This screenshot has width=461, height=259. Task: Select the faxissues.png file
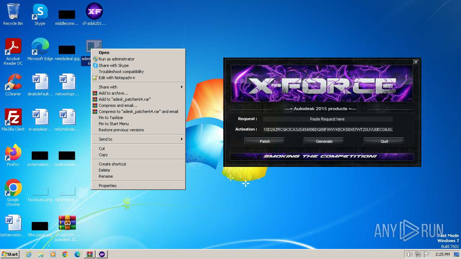(40, 194)
